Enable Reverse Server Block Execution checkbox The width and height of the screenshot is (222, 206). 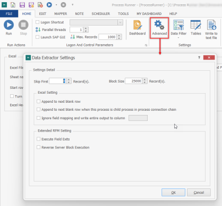tap(38, 147)
